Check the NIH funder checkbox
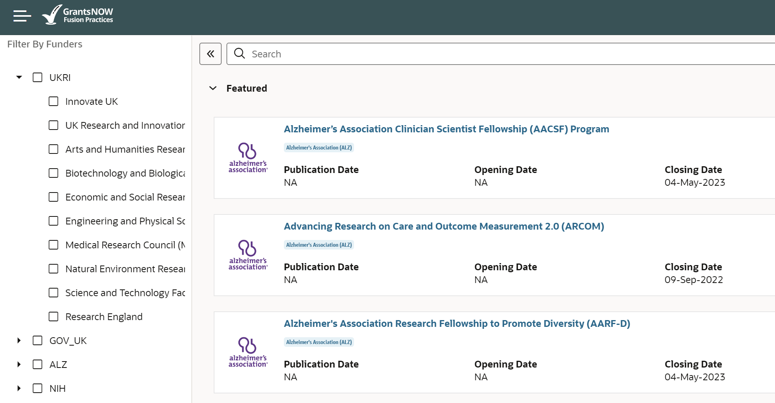 point(37,388)
